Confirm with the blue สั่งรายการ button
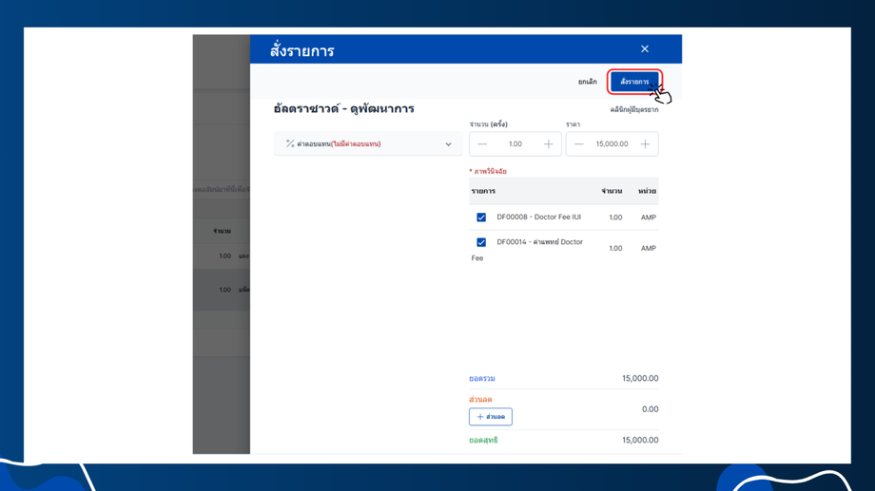 [x=634, y=82]
